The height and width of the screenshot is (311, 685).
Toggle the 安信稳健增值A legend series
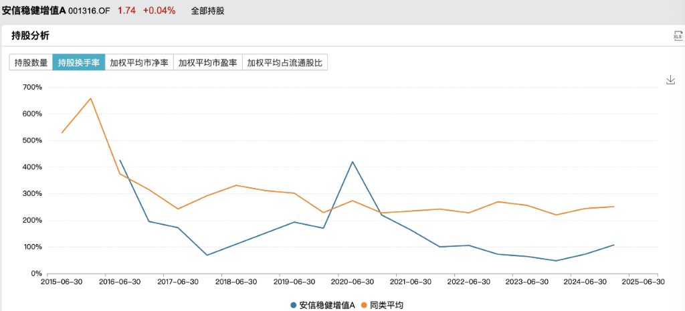323,305
